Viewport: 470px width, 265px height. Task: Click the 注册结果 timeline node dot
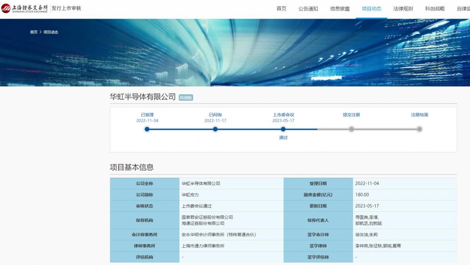(x=419, y=129)
